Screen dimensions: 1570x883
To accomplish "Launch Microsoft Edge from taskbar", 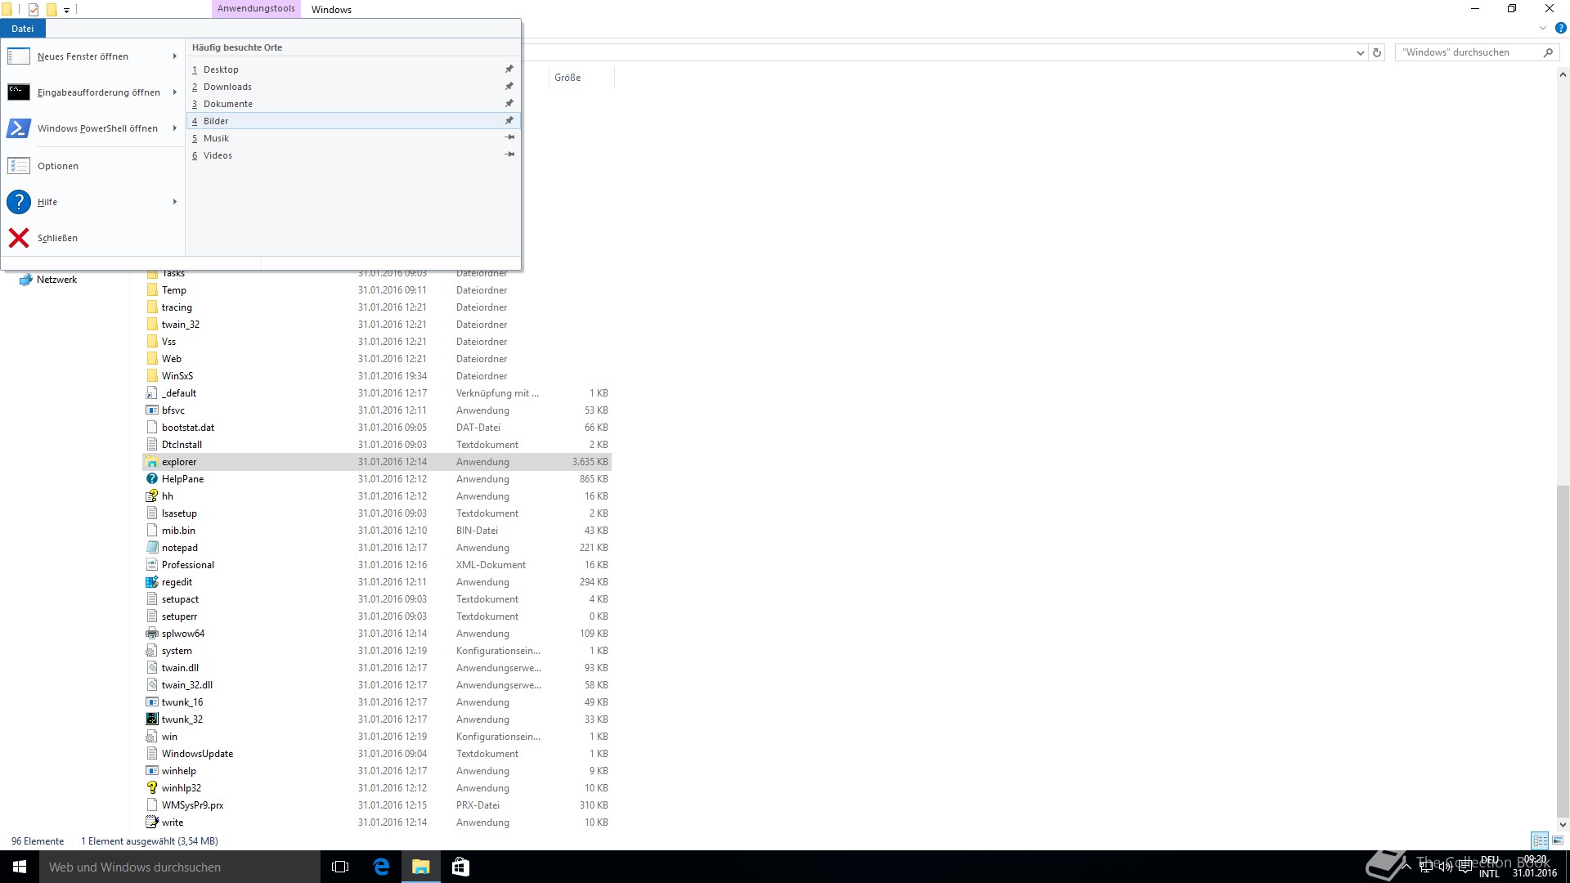I will tap(381, 867).
